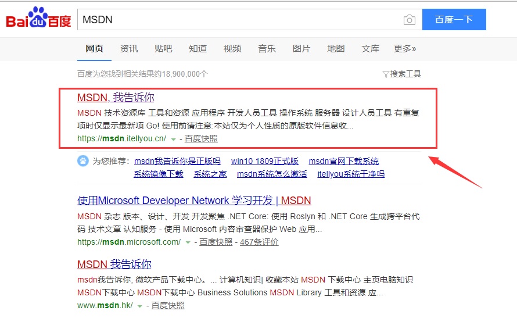Viewport: 517px width, 318px height.
Task: Open 搜索工具 search tools
Action: pyautogui.click(x=405, y=74)
